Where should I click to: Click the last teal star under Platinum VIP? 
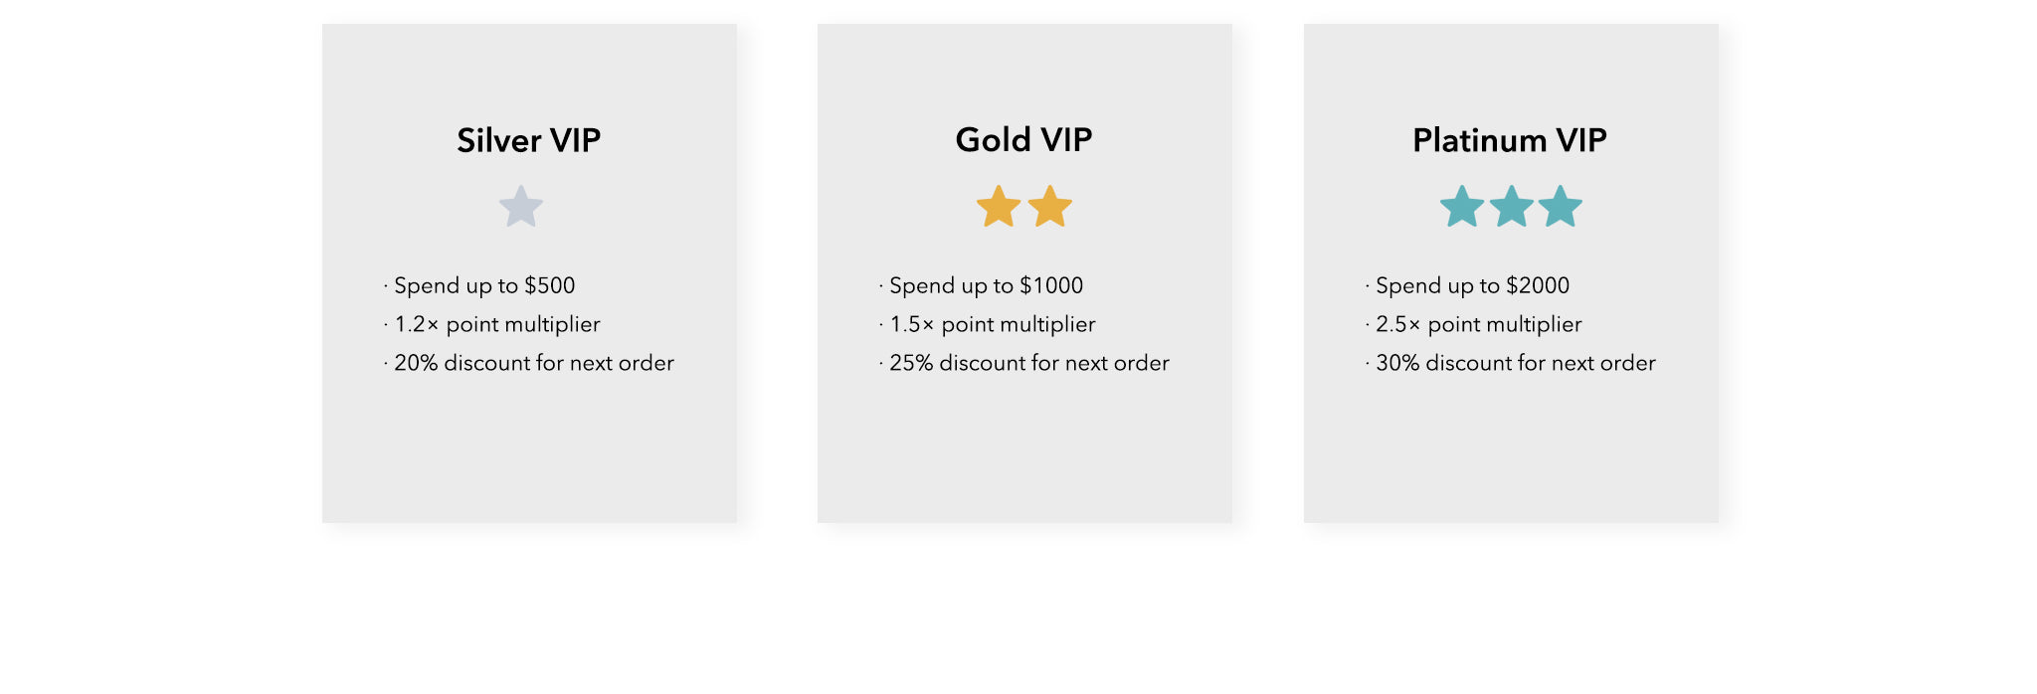coord(1560,207)
